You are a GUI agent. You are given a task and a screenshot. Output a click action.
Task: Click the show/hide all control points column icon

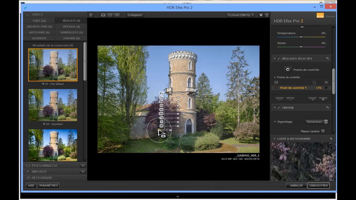(x=276, y=83)
